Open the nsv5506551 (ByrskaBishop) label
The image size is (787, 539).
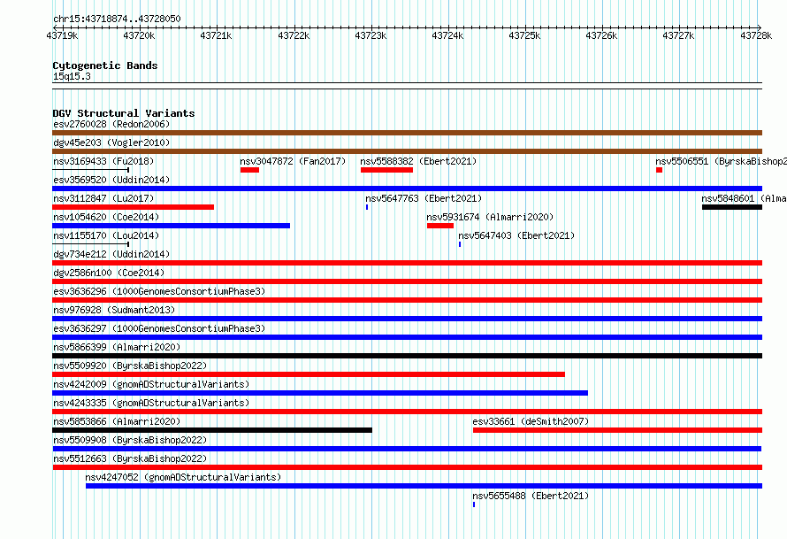point(721,161)
